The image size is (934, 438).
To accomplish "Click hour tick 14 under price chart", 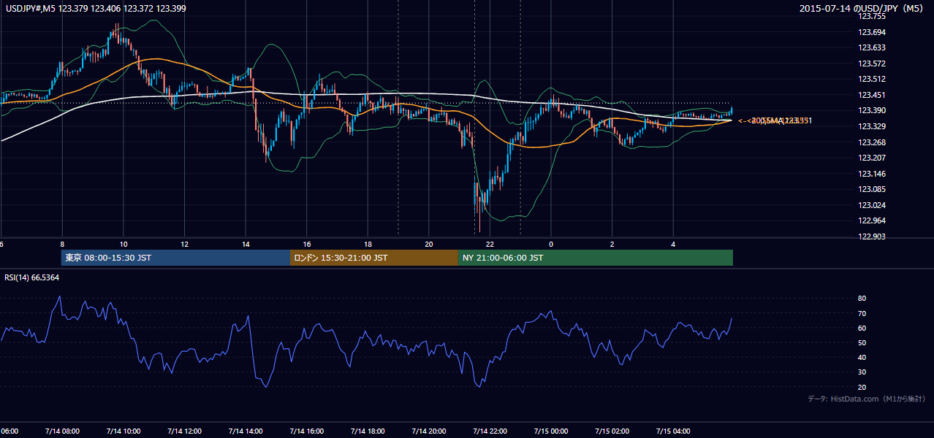I will pyautogui.click(x=246, y=245).
